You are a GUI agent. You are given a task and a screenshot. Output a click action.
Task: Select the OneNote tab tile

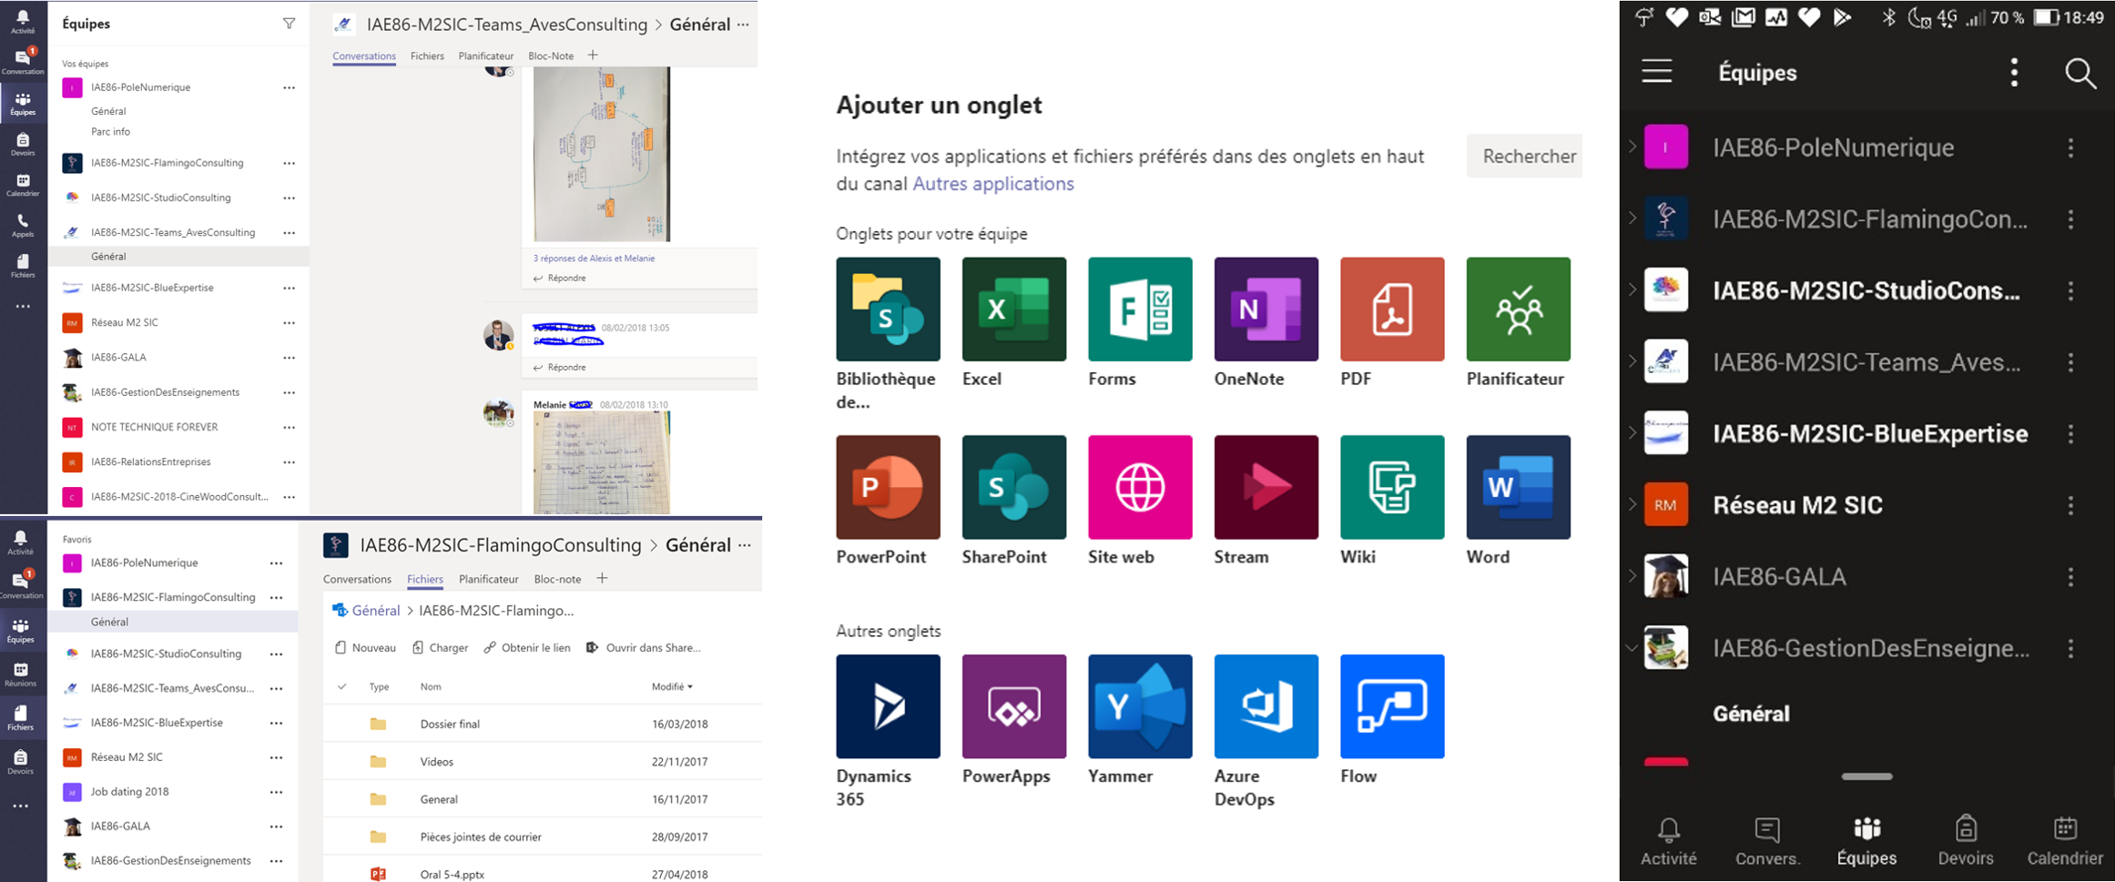[x=1266, y=309]
